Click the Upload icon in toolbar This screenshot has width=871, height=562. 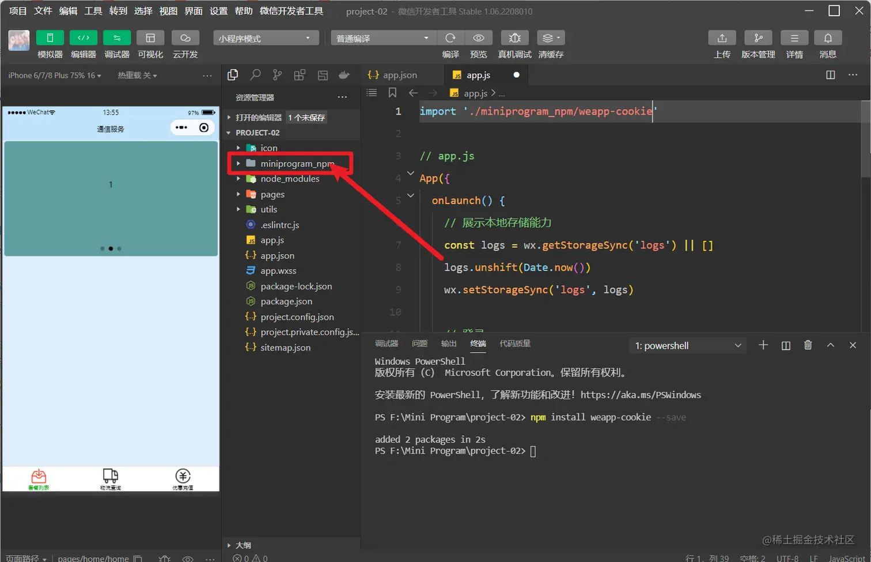click(722, 38)
